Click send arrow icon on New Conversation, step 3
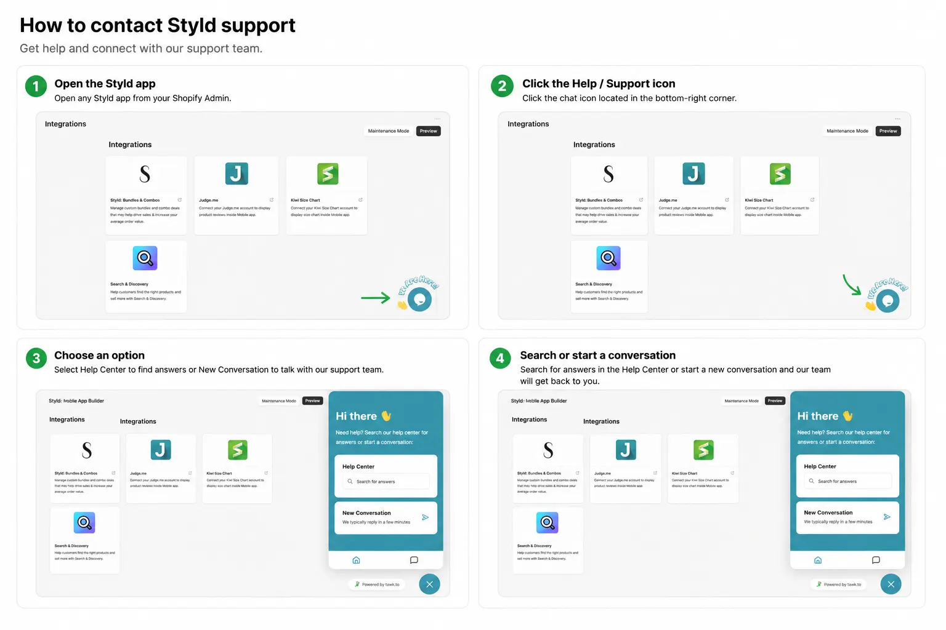 point(425,517)
